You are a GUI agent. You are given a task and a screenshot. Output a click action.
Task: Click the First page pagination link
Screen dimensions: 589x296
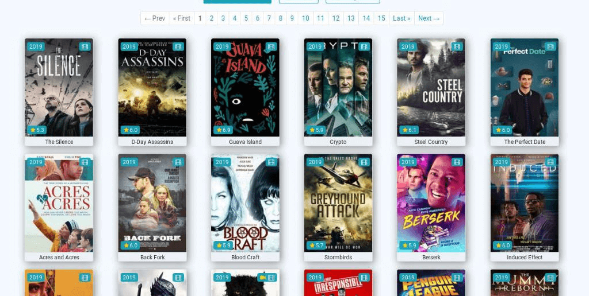point(182,18)
